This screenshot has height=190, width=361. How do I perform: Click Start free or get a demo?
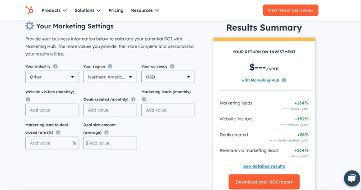pos(290,10)
